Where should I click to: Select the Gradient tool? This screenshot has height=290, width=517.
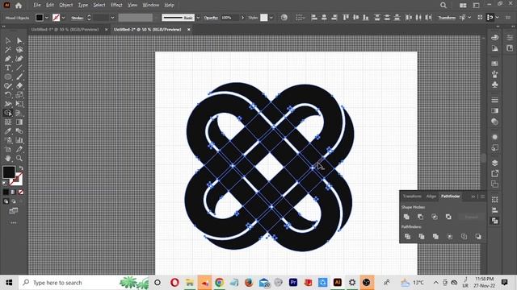19,122
